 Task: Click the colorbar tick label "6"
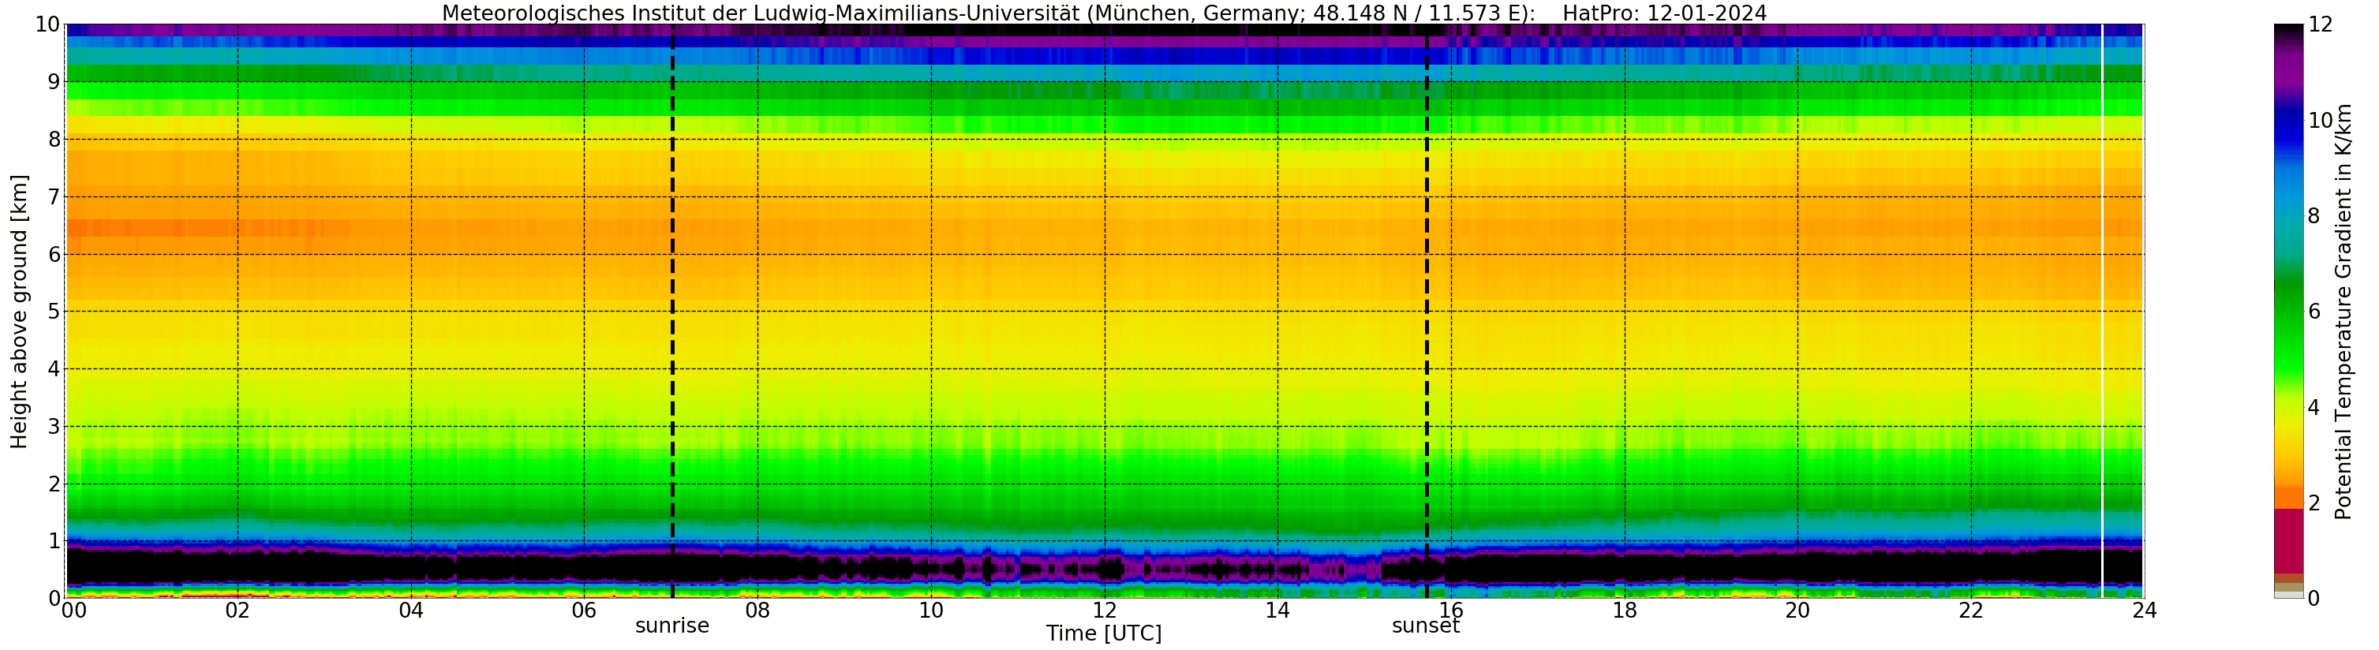[x=2314, y=312]
